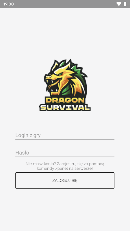Tap the 19:00 clock in status bar

[9, 4]
